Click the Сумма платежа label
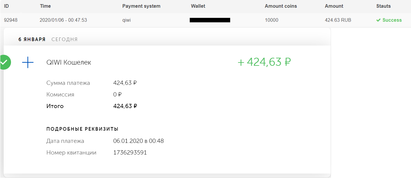411x178 pixels. pyautogui.click(x=68, y=83)
